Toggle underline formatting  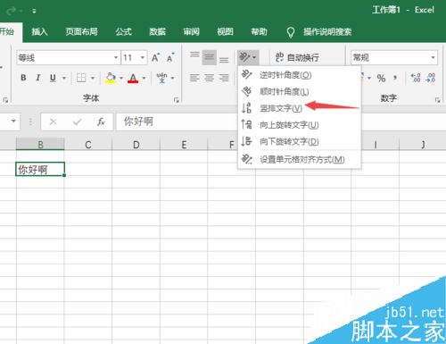(x=53, y=78)
